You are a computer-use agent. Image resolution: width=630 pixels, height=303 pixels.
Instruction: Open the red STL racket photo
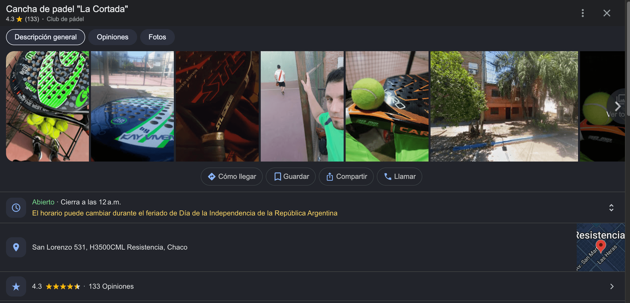pos(217,106)
